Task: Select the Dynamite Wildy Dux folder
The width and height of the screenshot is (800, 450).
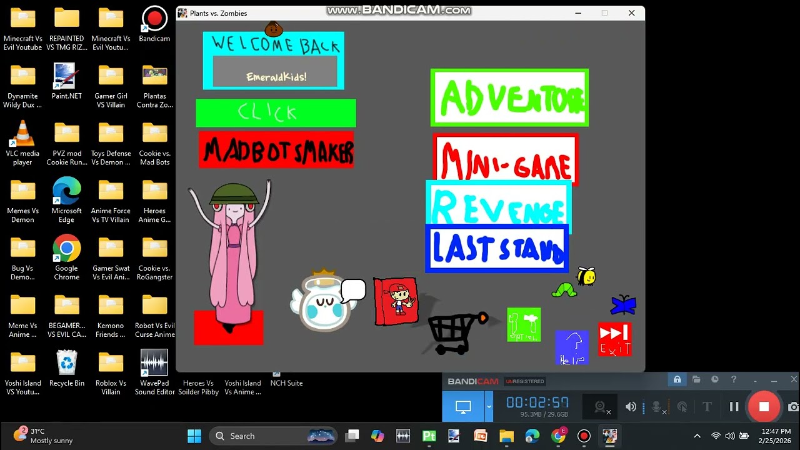Action: pos(22,86)
